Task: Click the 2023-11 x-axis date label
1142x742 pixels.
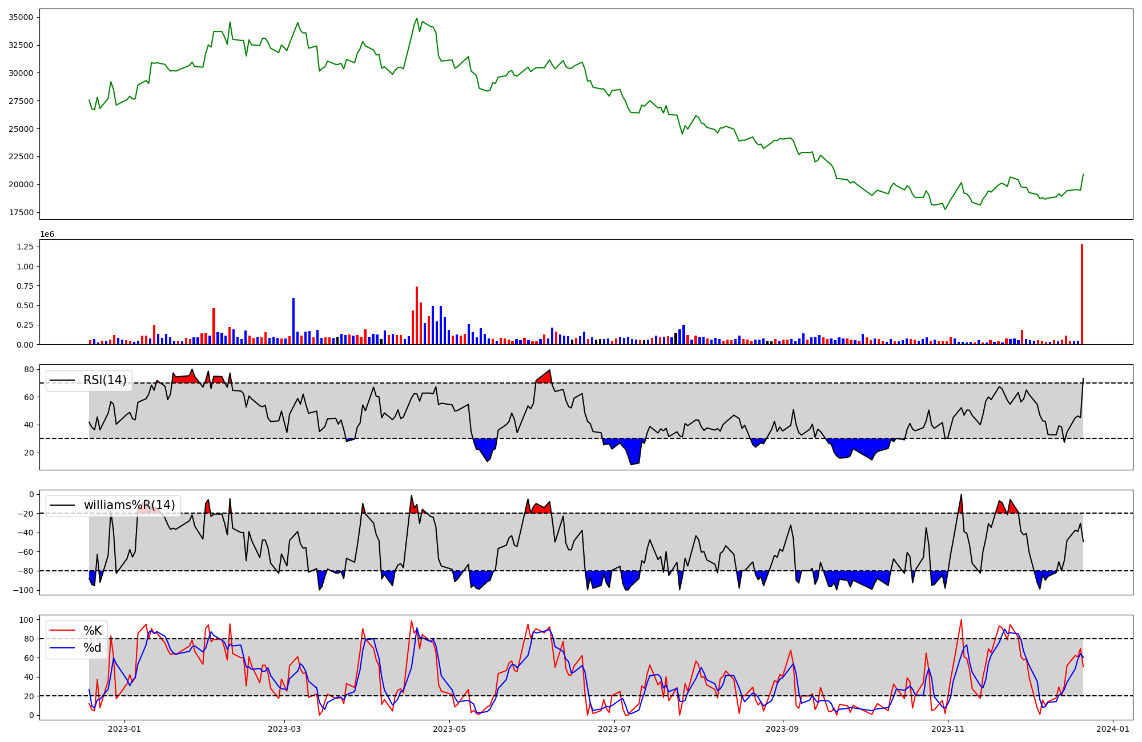Action: 948,729
